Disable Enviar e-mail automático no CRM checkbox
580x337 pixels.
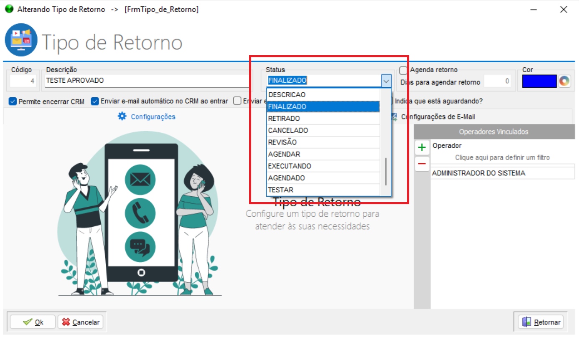tap(95, 101)
